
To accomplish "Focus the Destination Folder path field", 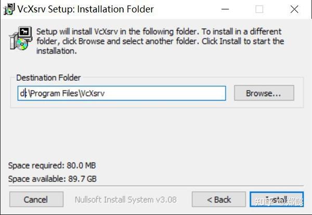I will point(122,93).
